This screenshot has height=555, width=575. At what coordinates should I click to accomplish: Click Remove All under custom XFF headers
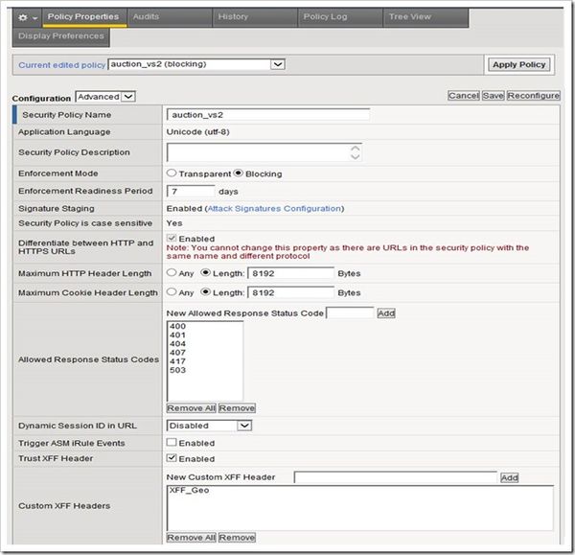[x=191, y=538]
